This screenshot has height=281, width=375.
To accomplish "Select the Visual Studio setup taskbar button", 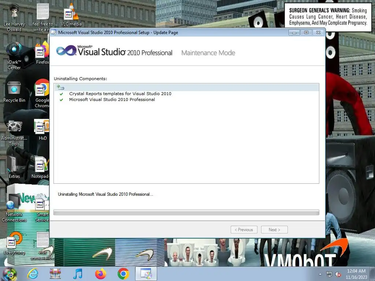I will point(146,274).
